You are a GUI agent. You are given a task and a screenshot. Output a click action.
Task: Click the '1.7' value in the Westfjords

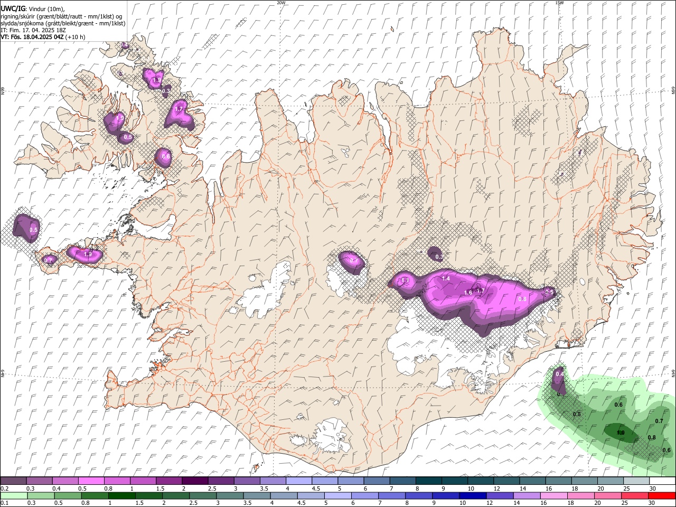[x=179, y=109]
